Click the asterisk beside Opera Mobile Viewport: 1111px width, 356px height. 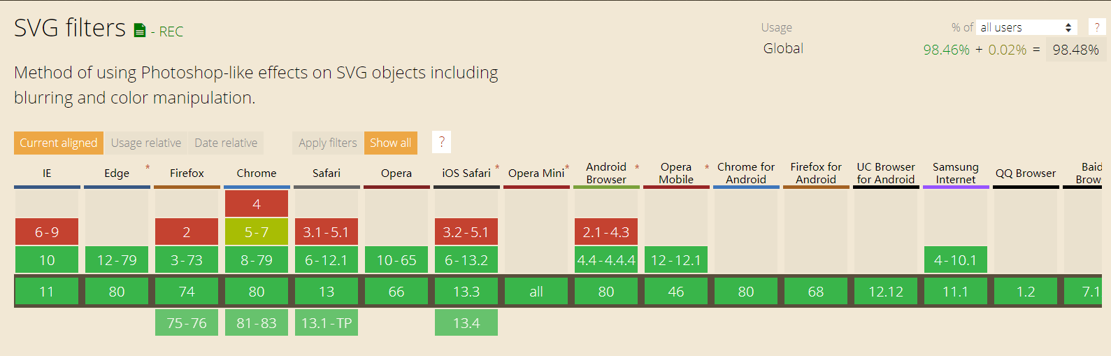(707, 168)
